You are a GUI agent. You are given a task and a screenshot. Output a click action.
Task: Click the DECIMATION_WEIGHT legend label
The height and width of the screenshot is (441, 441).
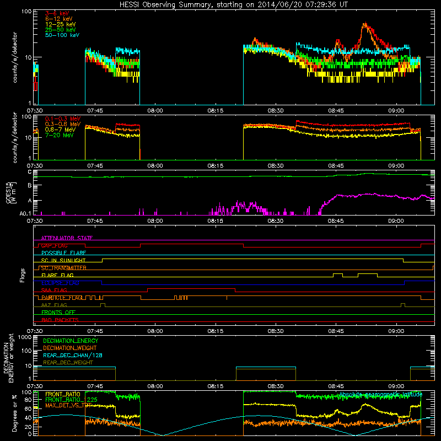pyautogui.click(x=70, y=348)
